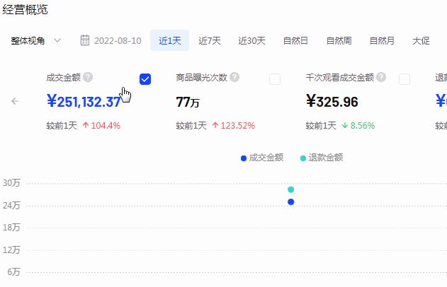Viewport: 447px width, 287px height.
Task: Click the 24万 axis label
Action: (11, 205)
